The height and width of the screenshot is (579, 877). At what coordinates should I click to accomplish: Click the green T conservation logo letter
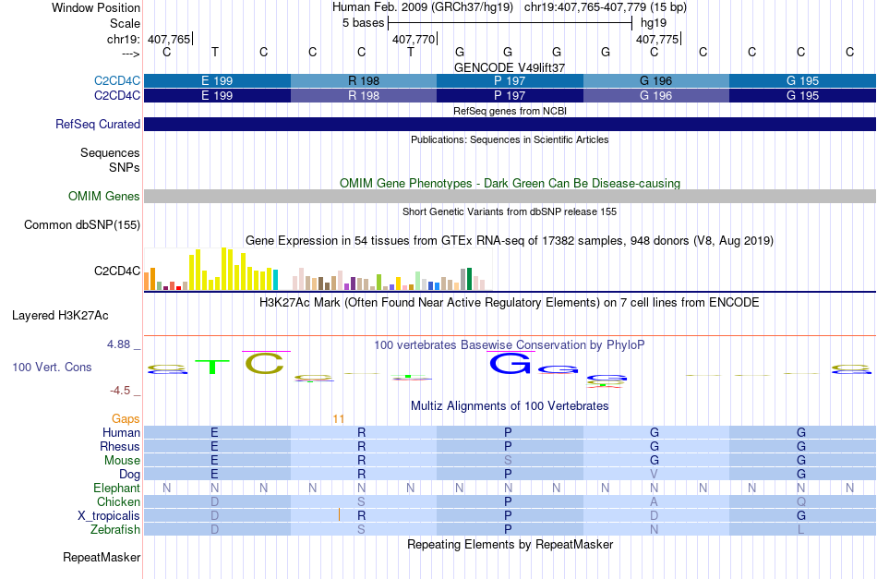[x=212, y=367]
